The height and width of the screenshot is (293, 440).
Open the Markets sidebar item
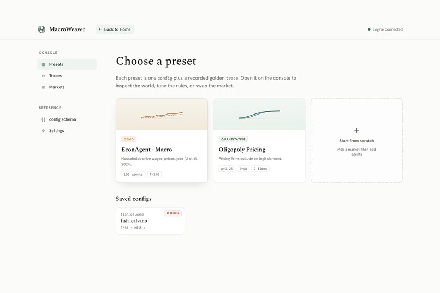tap(67, 87)
